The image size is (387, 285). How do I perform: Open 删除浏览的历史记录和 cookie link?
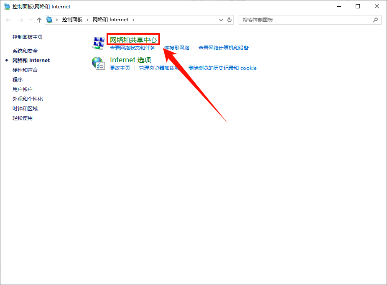click(222, 68)
